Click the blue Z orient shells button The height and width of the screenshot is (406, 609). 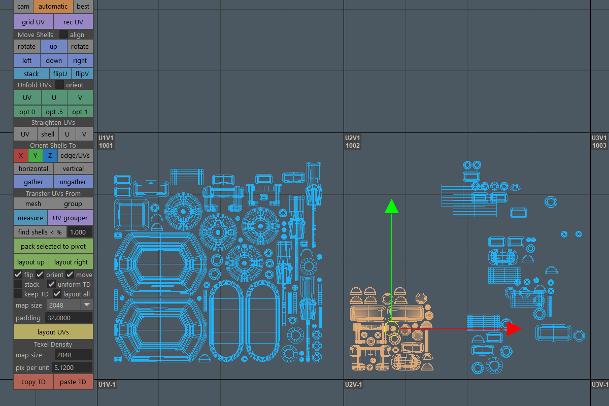[x=50, y=155]
